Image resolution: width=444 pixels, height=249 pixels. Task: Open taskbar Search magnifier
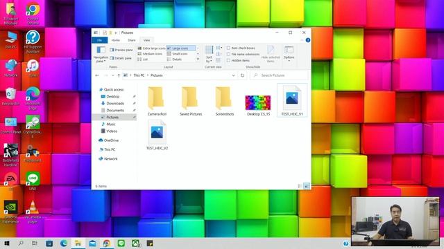point(21,243)
